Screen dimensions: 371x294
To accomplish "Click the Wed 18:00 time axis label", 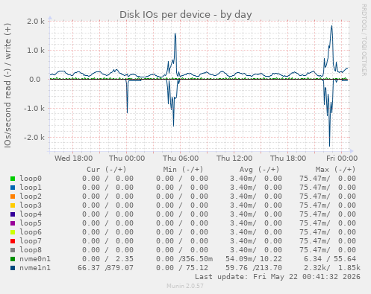I will pyautogui.click(x=74, y=159).
